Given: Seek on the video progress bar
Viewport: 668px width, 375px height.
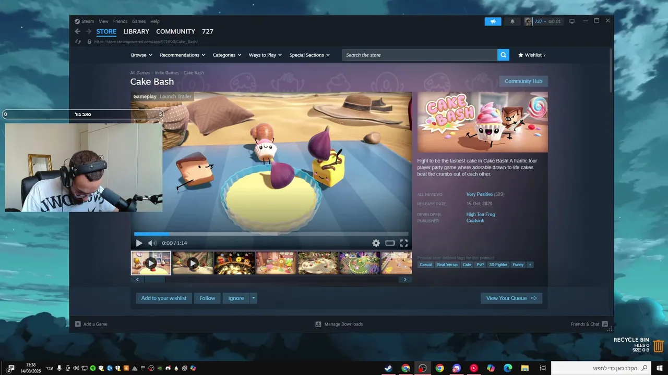Looking at the screenshot, I should coord(271,234).
